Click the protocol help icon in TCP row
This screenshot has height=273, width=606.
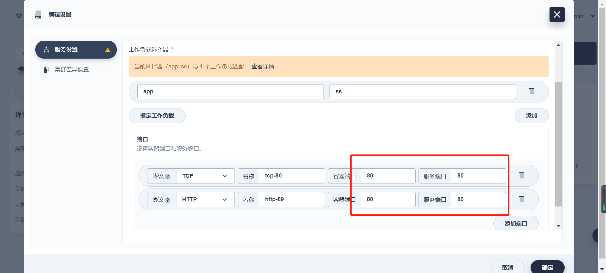(x=168, y=177)
